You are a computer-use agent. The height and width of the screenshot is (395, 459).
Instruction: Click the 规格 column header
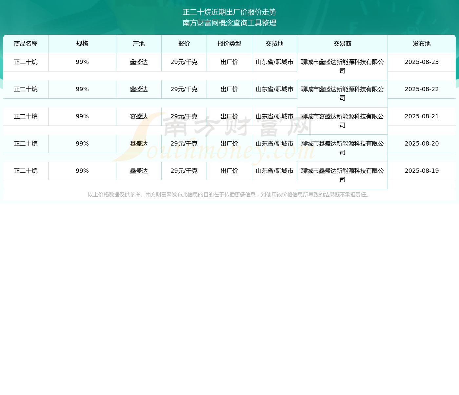coord(82,44)
